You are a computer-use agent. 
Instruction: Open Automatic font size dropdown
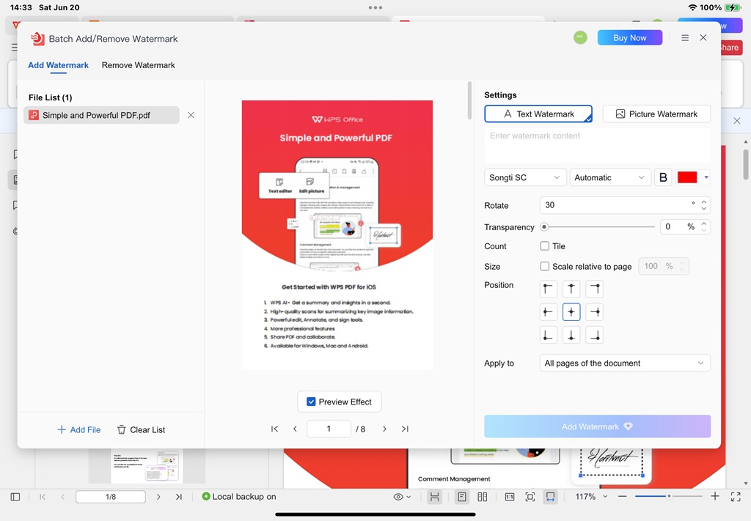tap(609, 177)
